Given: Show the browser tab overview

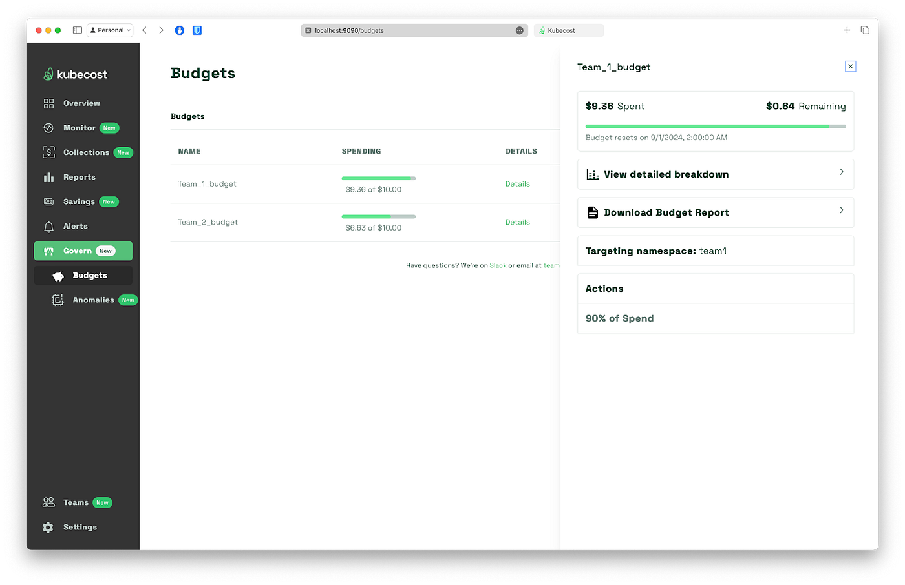Looking at the screenshot, I should tap(865, 30).
